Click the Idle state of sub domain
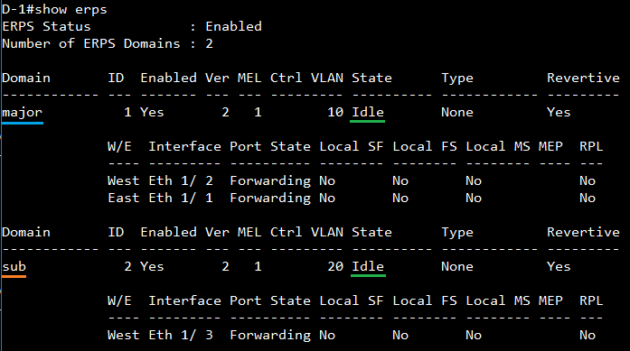 (368, 267)
